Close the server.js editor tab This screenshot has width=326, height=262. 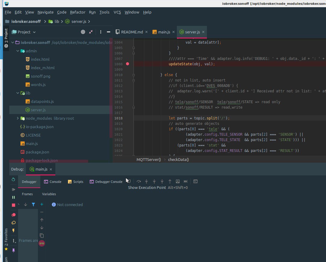(203, 32)
